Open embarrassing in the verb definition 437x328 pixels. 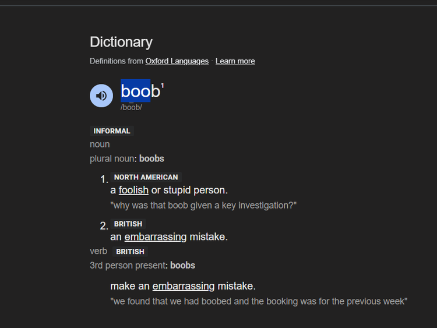184,286
